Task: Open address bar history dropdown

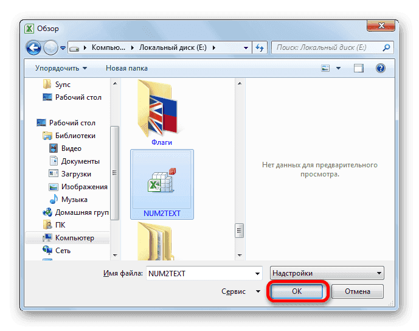Action: coord(246,48)
